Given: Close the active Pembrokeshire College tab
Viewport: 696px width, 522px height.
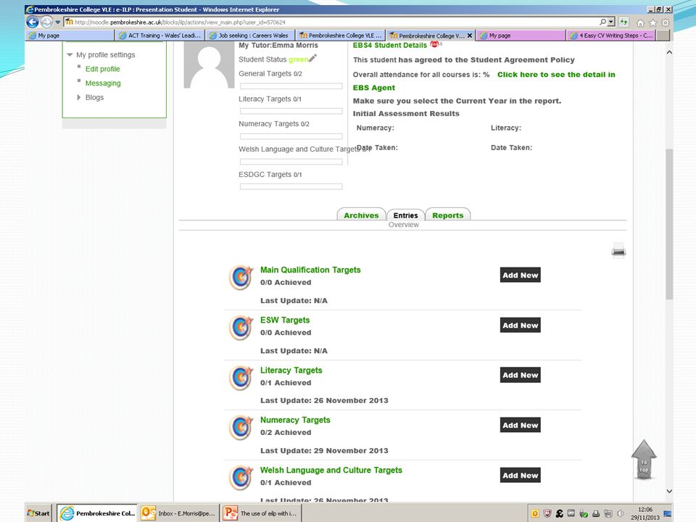Looking at the screenshot, I should [470, 36].
